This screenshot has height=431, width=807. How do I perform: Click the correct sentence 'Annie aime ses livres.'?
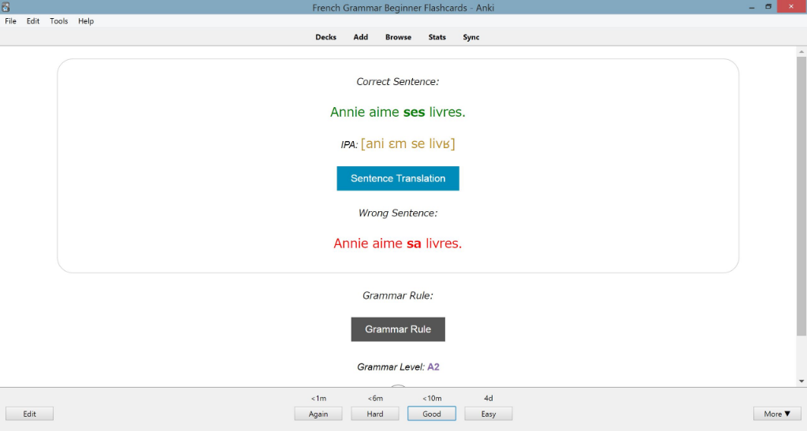[398, 112]
